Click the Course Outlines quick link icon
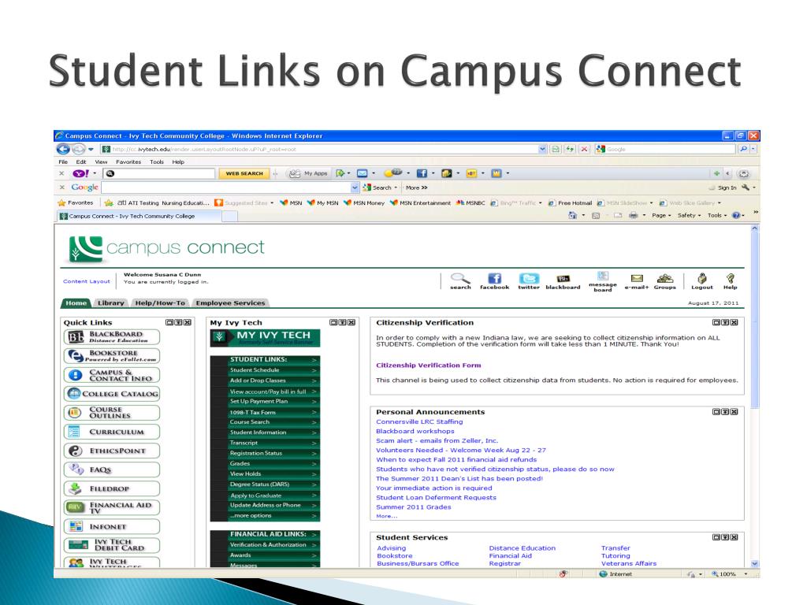 (75, 413)
